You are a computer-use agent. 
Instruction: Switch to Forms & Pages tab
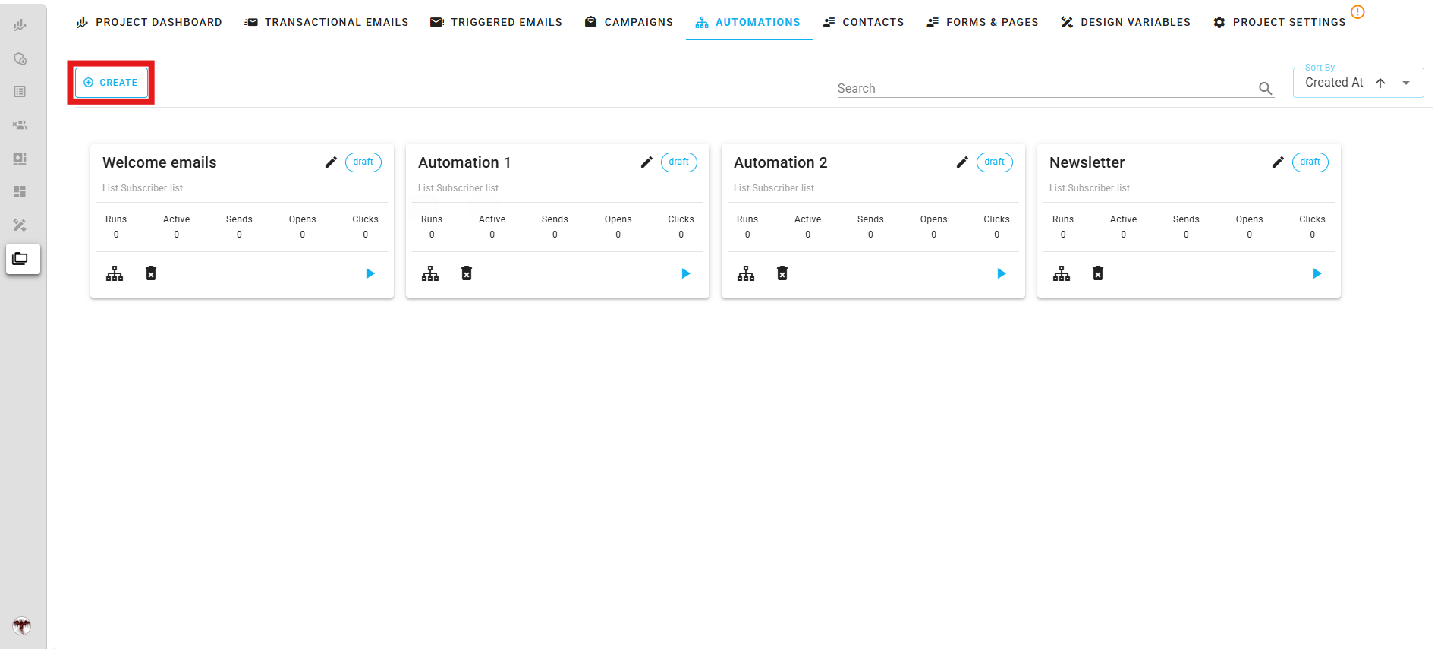tap(983, 22)
